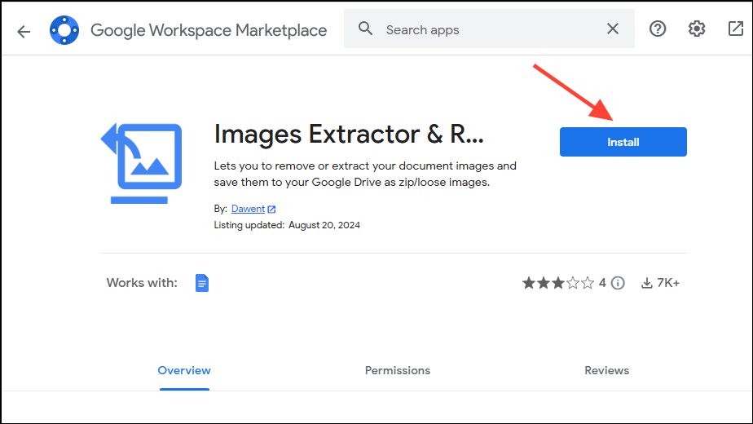Click the Images Extractor app icon
The width and height of the screenshot is (753, 424).
click(141, 163)
